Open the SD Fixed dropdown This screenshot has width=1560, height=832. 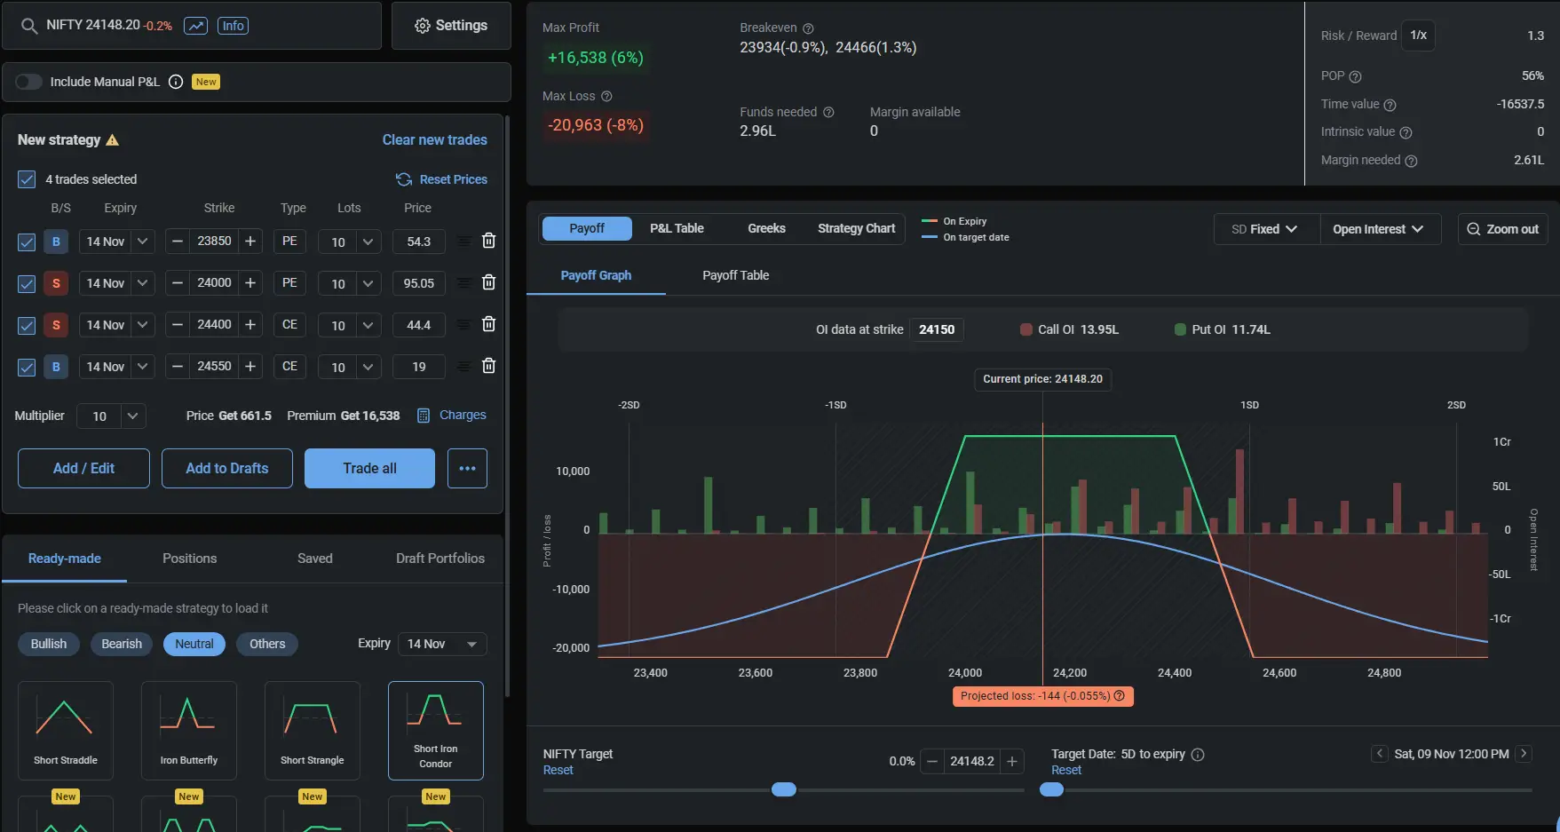(x=1266, y=229)
